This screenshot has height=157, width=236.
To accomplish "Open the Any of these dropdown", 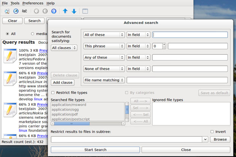I will click(x=104, y=57).
